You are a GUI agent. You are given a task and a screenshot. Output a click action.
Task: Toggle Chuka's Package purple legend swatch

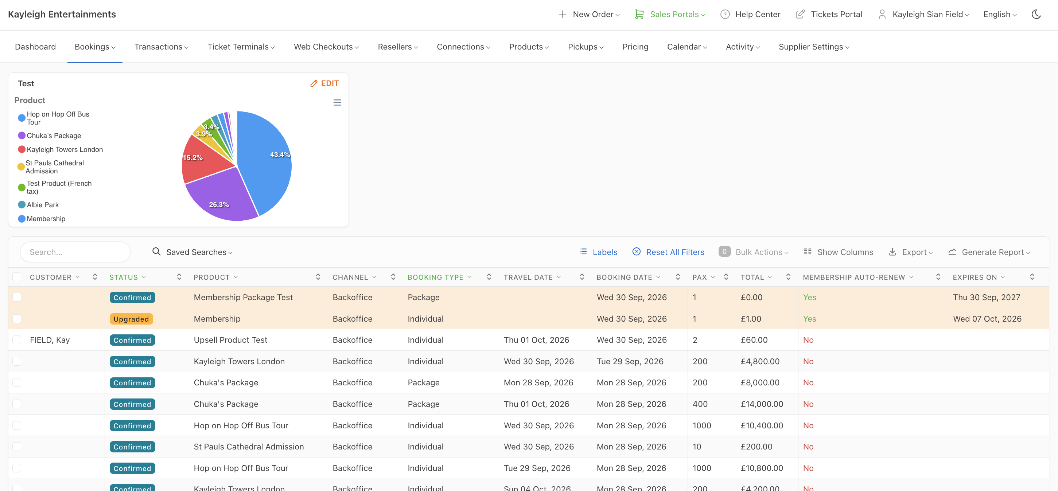(x=22, y=135)
